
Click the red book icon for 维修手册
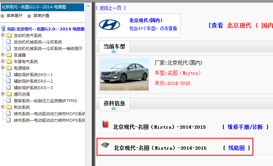pyautogui.click(x=106, y=124)
